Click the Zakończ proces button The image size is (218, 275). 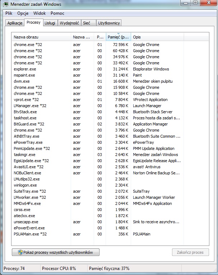pyautogui.click(x=190, y=252)
